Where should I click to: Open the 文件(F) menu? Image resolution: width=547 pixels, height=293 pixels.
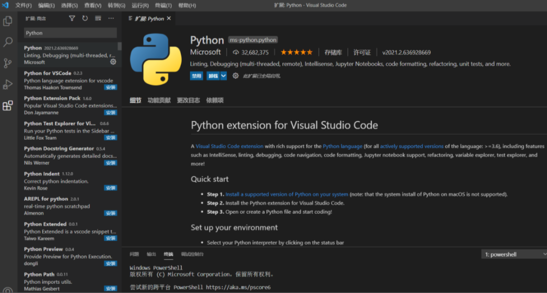click(23, 5)
